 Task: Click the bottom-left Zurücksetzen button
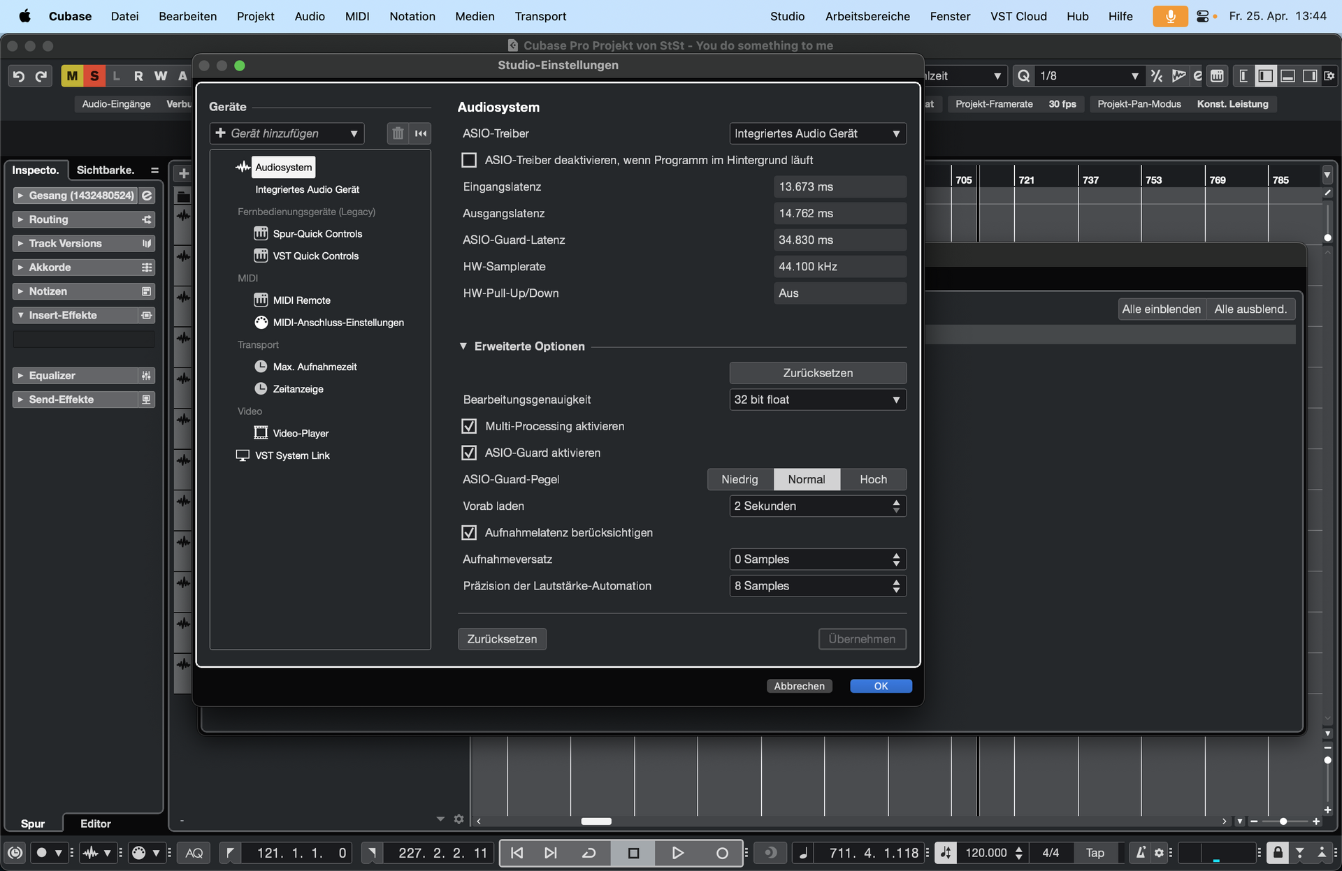click(x=502, y=639)
